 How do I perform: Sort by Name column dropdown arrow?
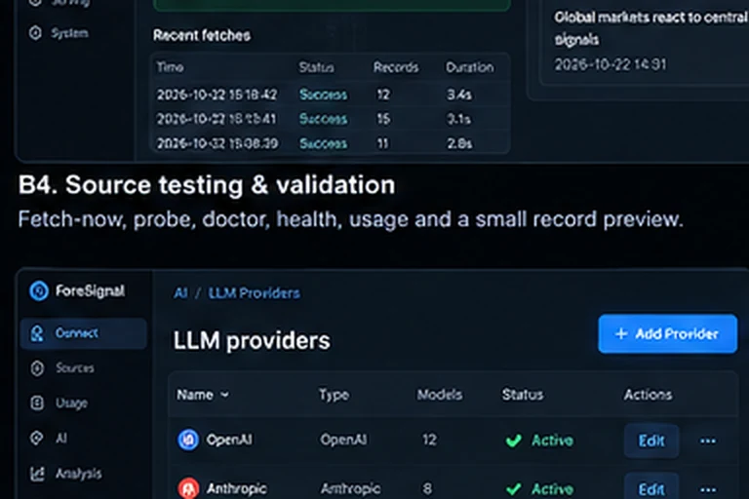coord(224,395)
